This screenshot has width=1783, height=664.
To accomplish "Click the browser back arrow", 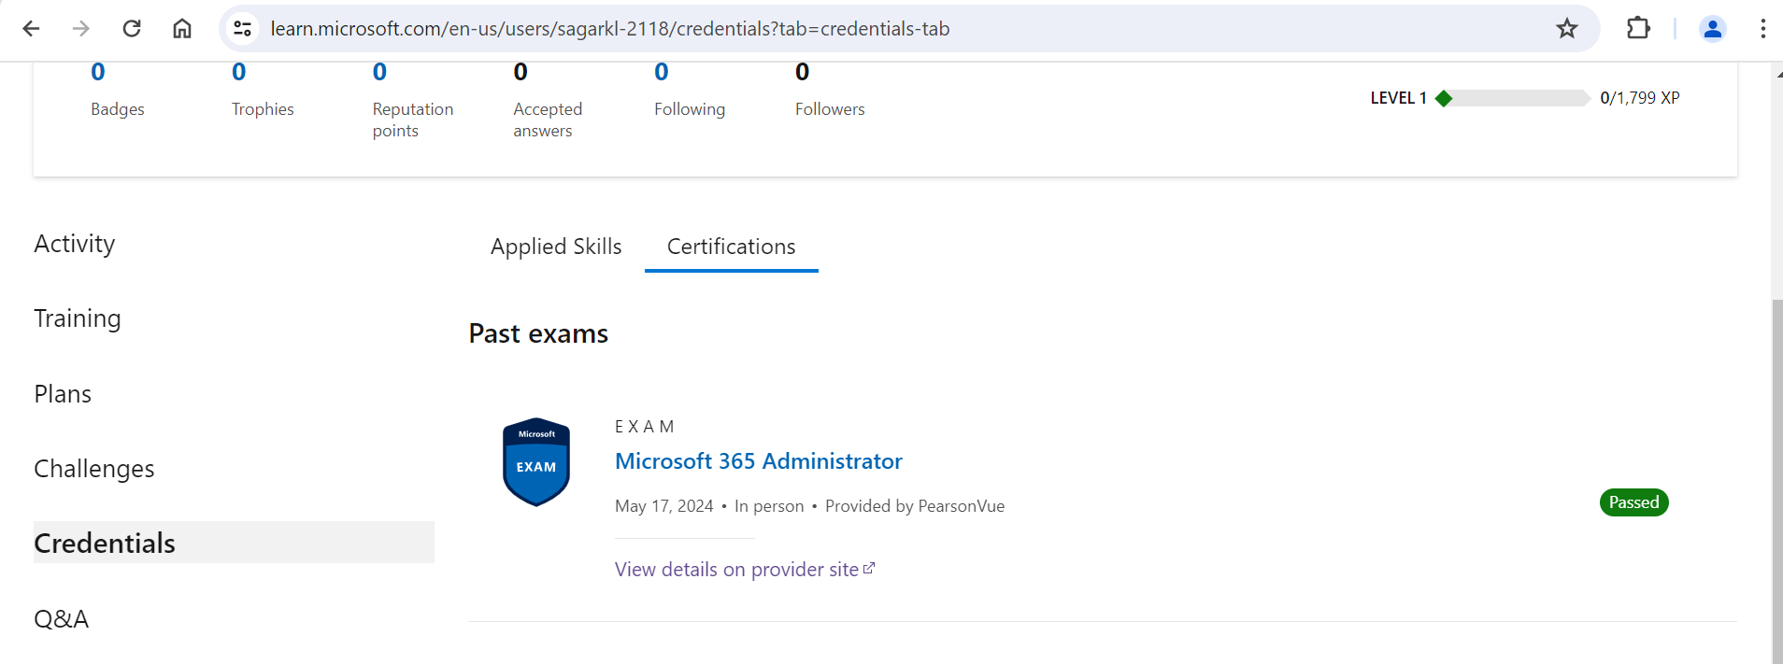I will (x=31, y=29).
